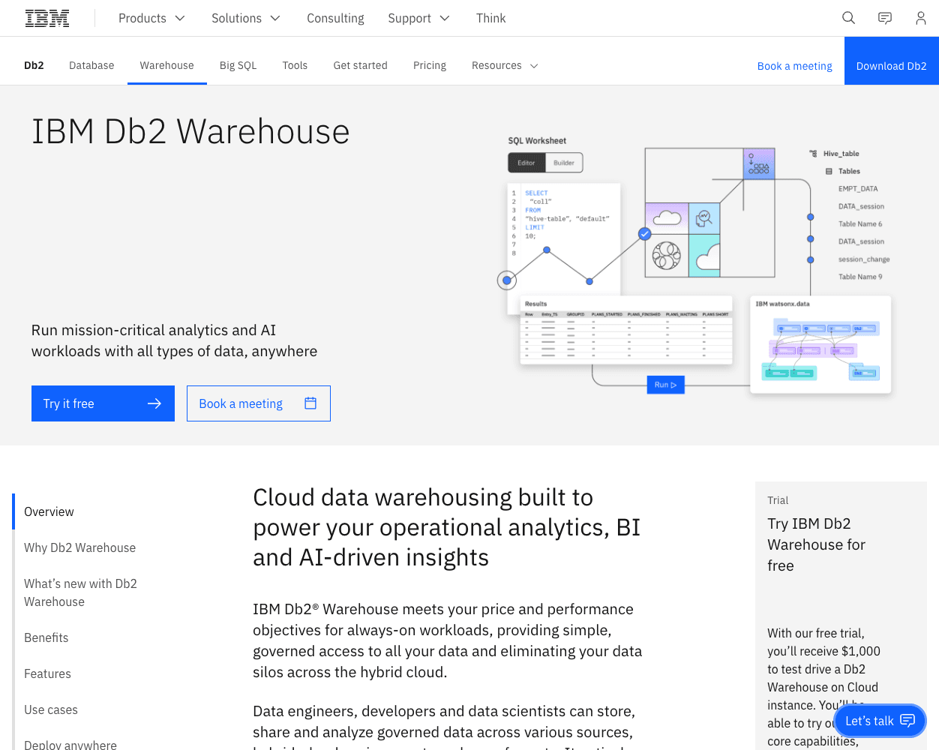Click the IBM logo
Image resolution: width=939 pixels, height=750 pixels.
(x=47, y=18)
